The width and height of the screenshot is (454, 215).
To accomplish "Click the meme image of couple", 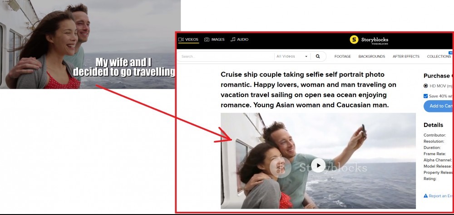I will [x=90, y=44].
